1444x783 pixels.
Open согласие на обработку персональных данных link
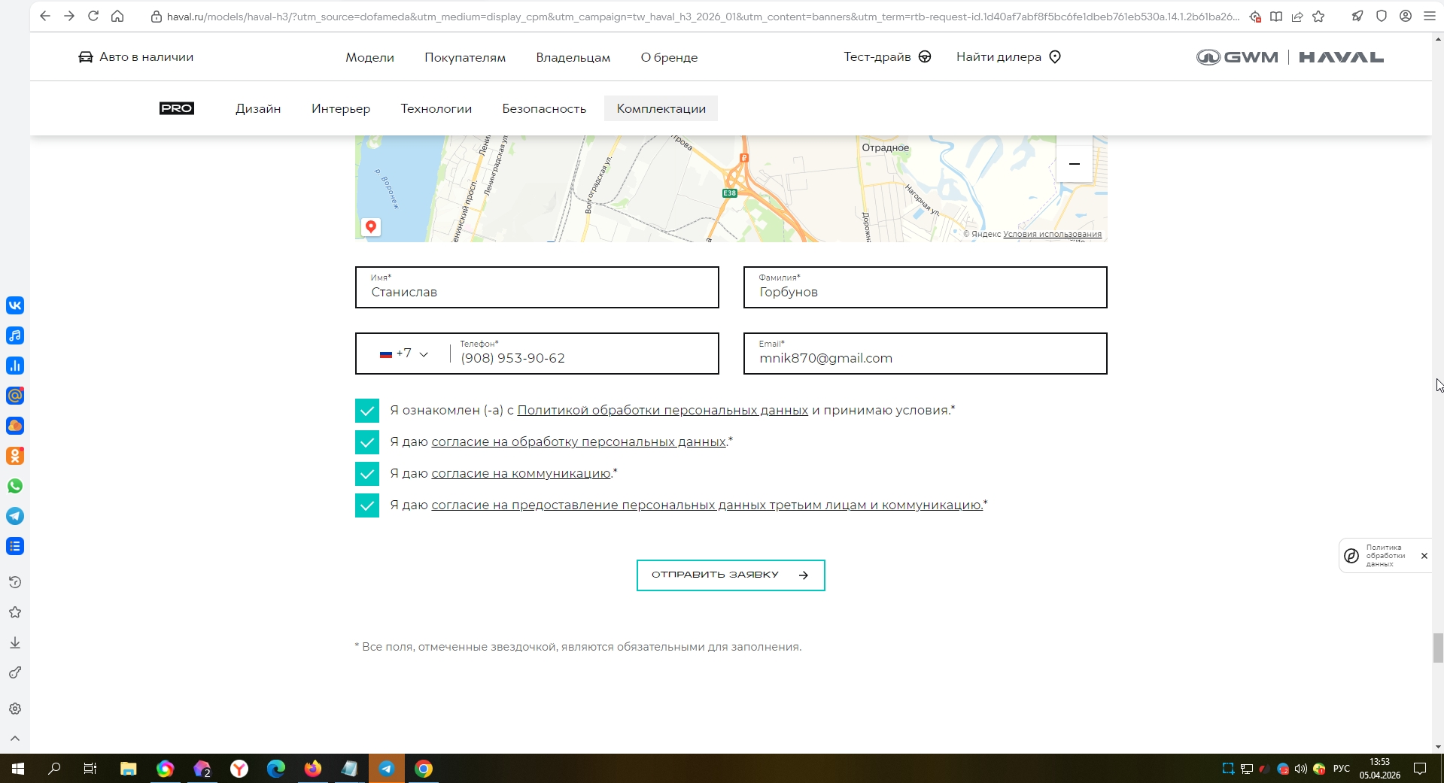pos(579,442)
